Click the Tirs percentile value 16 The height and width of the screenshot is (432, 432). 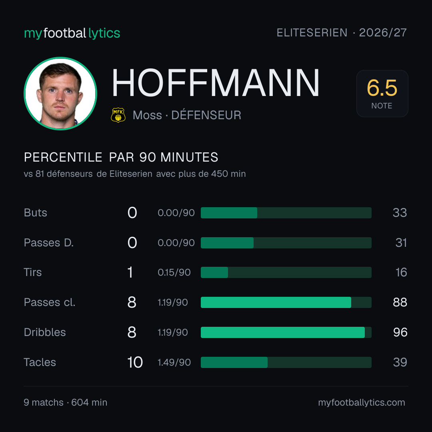click(x=401, y=272)
